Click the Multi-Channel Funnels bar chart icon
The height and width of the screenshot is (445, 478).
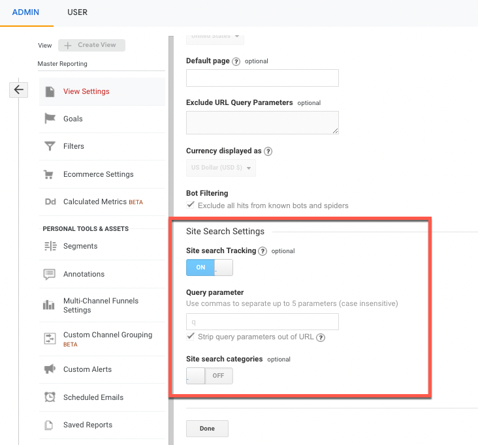point(49,305)
